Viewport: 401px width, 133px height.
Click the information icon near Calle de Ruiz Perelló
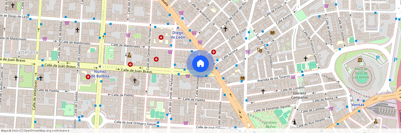coord(295,122)
